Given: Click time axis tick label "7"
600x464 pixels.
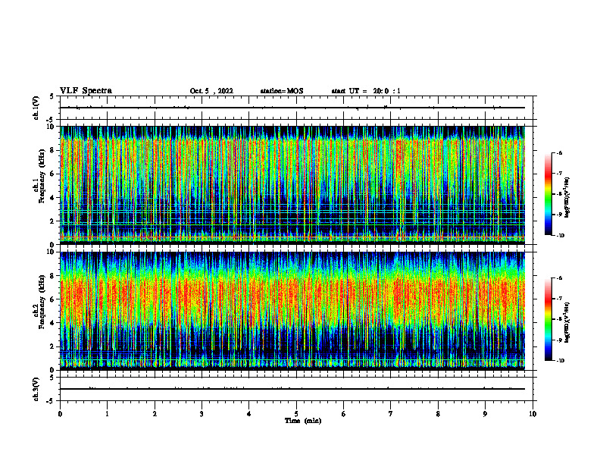Looking at the screenshot, I should click(391, 414).
